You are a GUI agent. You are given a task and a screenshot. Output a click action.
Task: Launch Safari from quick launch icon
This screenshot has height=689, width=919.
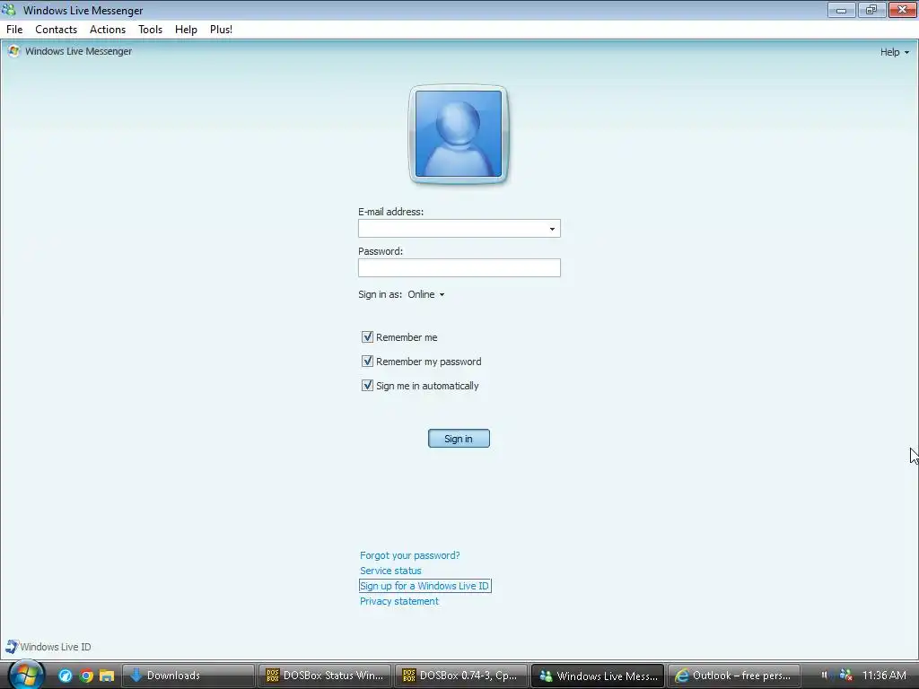point(65,676)
